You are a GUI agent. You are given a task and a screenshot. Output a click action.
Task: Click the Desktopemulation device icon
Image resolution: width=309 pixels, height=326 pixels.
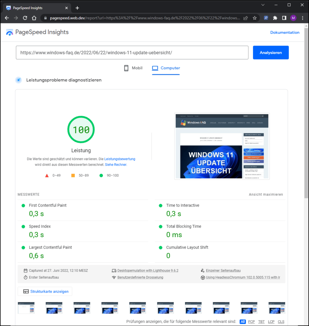tap(114, 271)
